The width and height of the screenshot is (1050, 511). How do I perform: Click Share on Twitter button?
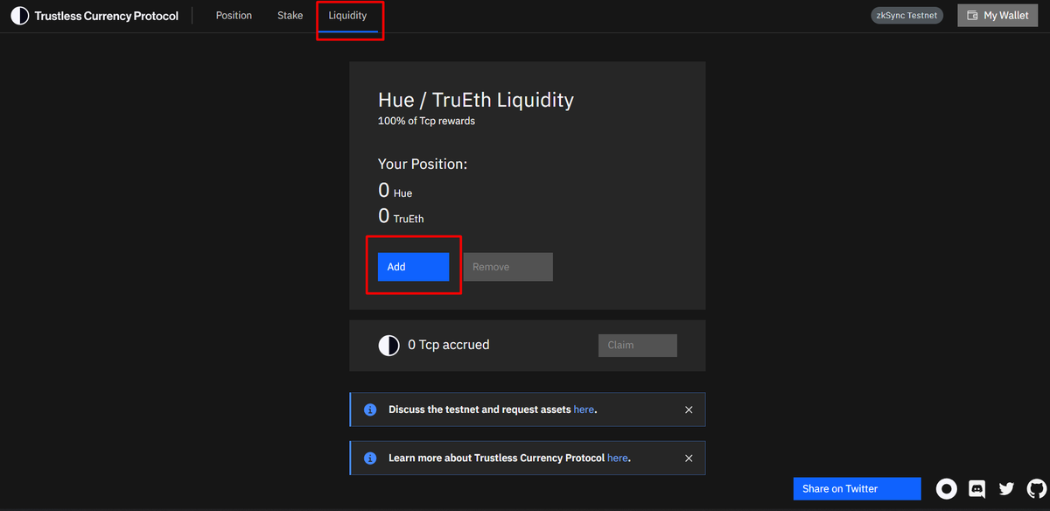pyautogui.click(x=857, y=488)
